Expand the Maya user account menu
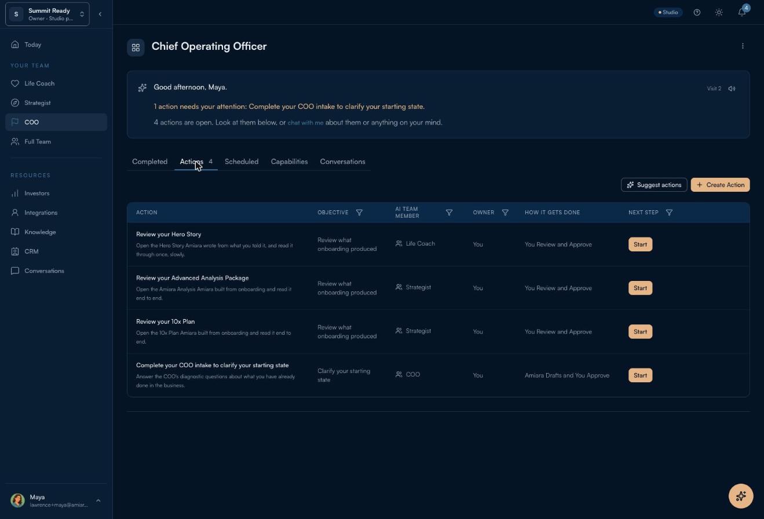Viewport: 764px width, 519px height. pos(56,500)
